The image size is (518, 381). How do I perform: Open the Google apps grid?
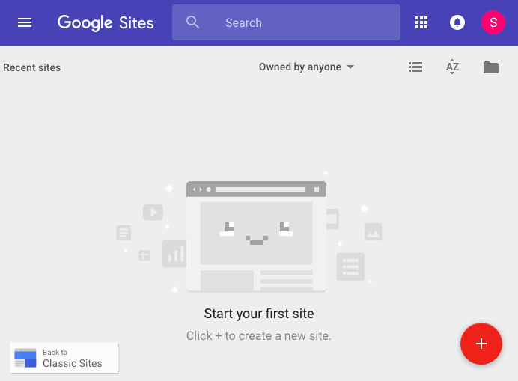click(x=421, y=22)
